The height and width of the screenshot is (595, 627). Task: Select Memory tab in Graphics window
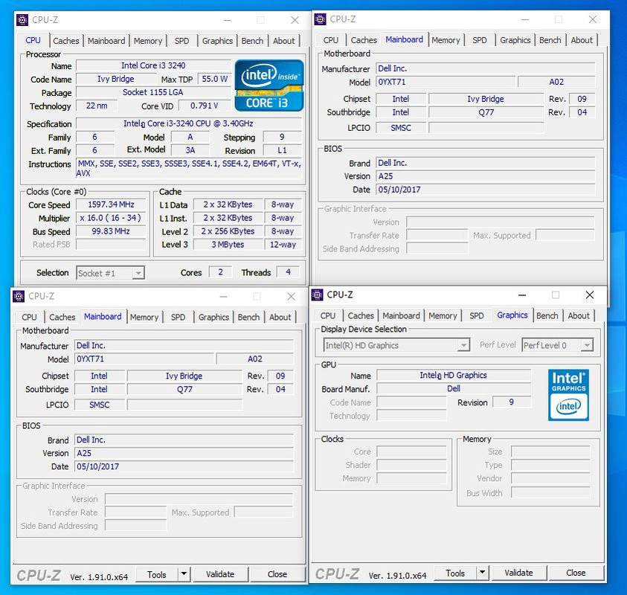[x=443, y=315]
